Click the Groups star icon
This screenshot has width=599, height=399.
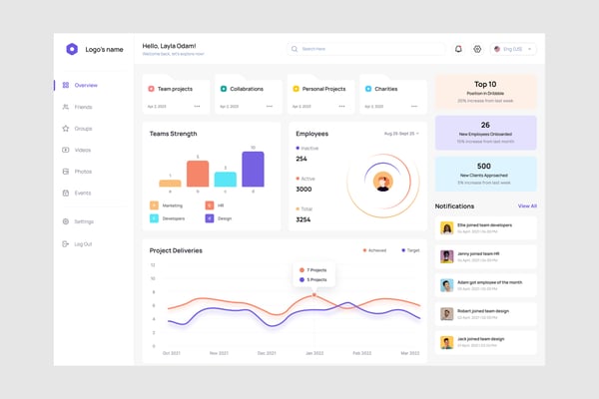tap(66, 129)
